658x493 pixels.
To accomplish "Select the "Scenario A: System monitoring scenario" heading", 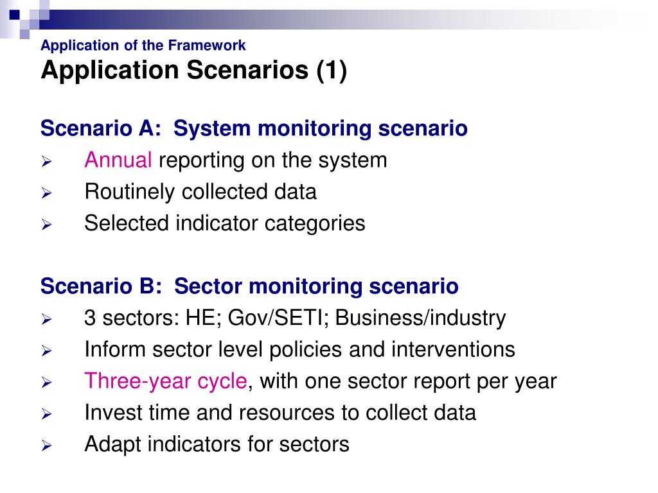I will click(254, 128).
